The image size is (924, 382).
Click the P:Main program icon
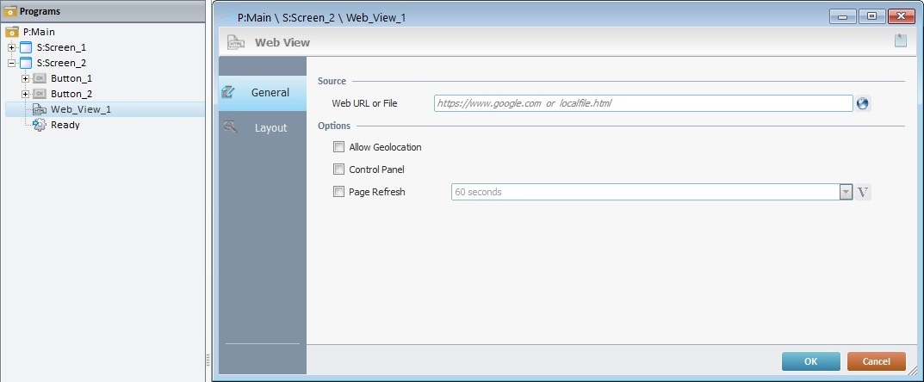coord(12,32)
